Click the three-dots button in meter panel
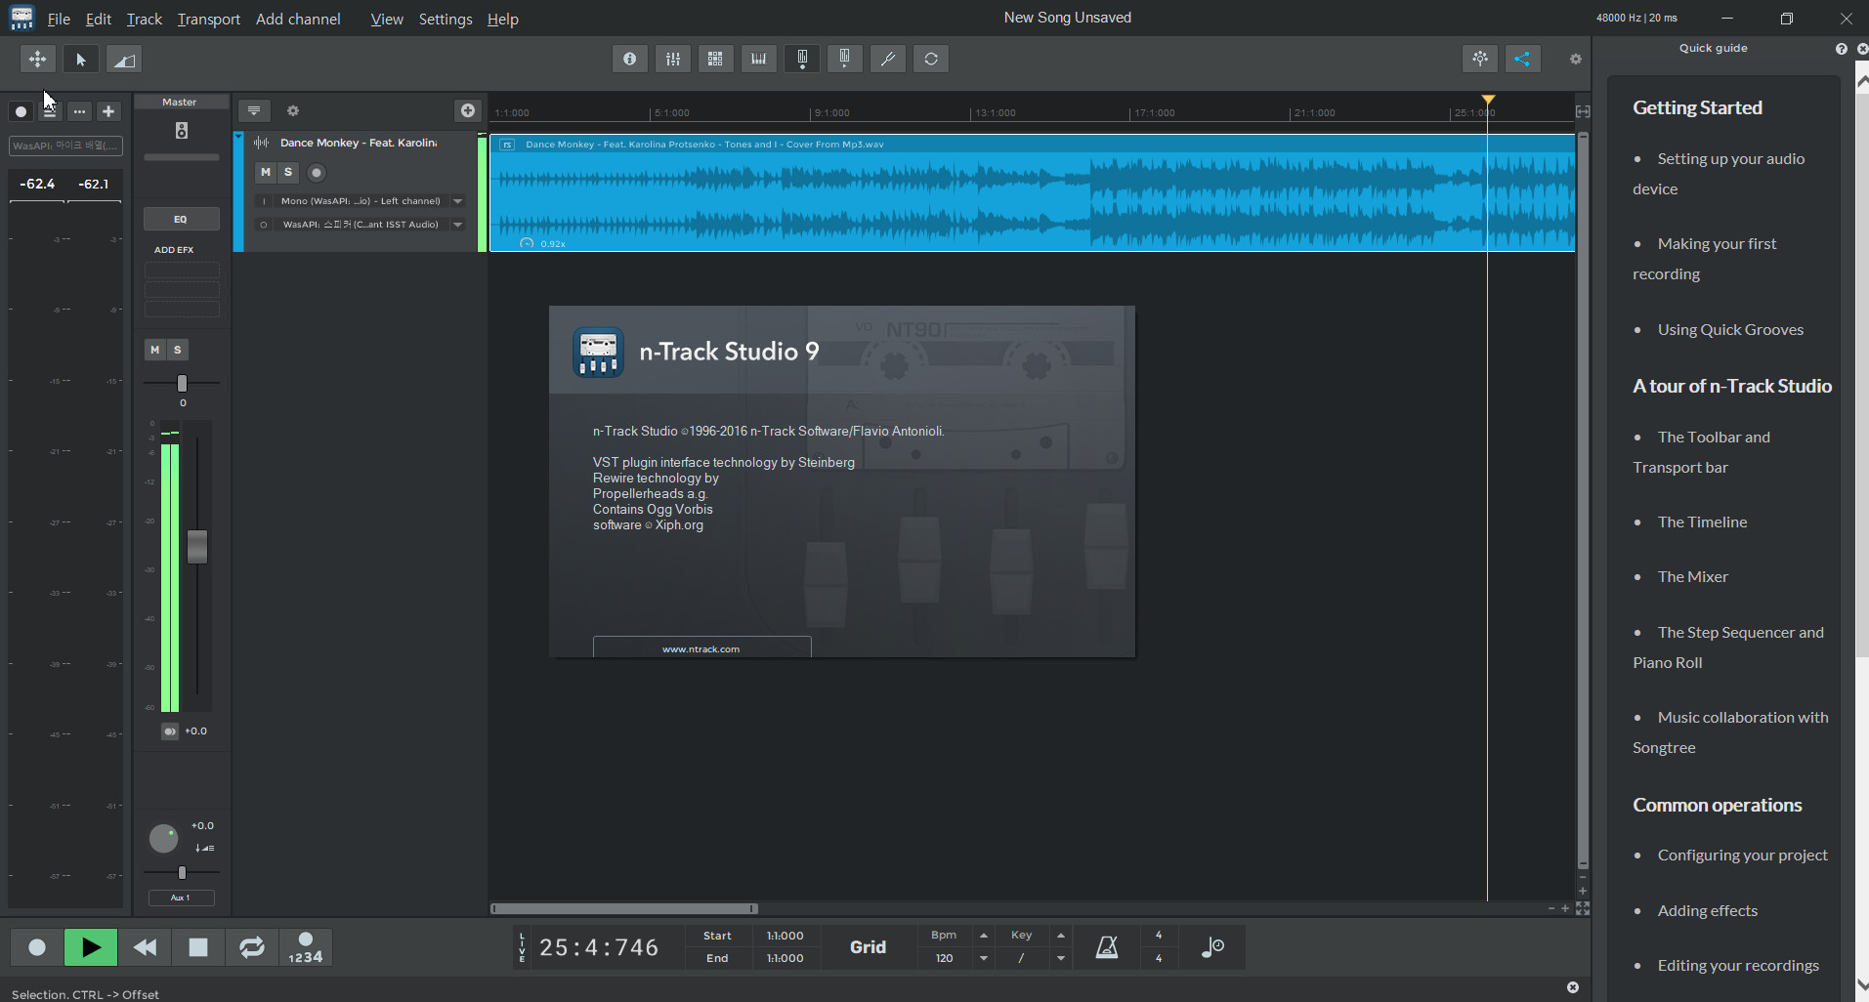The image size is (1869, 1002). pos(79,111)
